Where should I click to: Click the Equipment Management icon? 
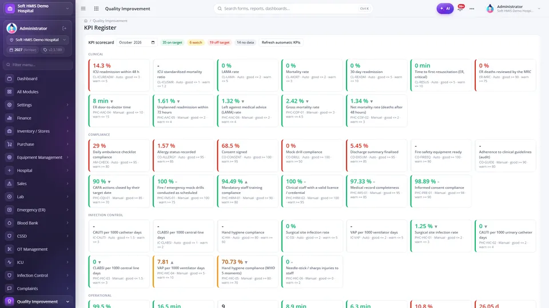pyautogui.click(x=10, y=157)
